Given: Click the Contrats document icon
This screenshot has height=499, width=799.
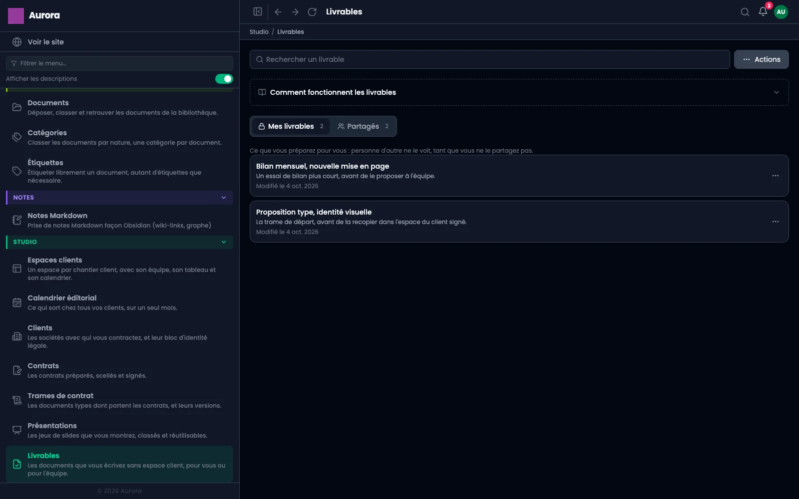Looking at the screenshot, I should point(17,370).
